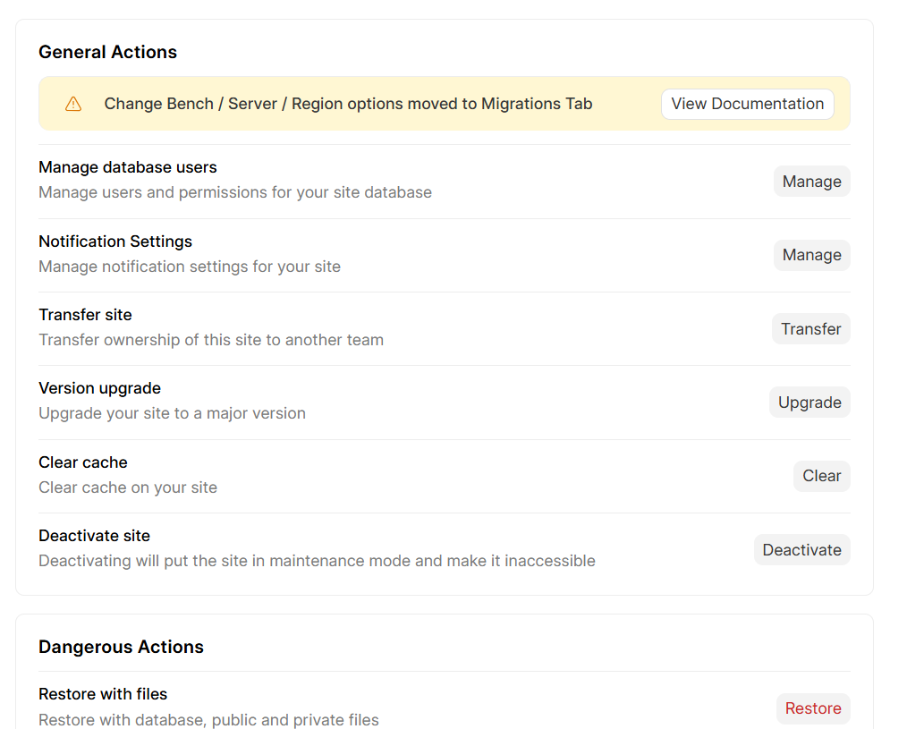Select the 'Notification Settings' row title
The width and height of the screenshot is (907, 729).
(x=115, y=242)
